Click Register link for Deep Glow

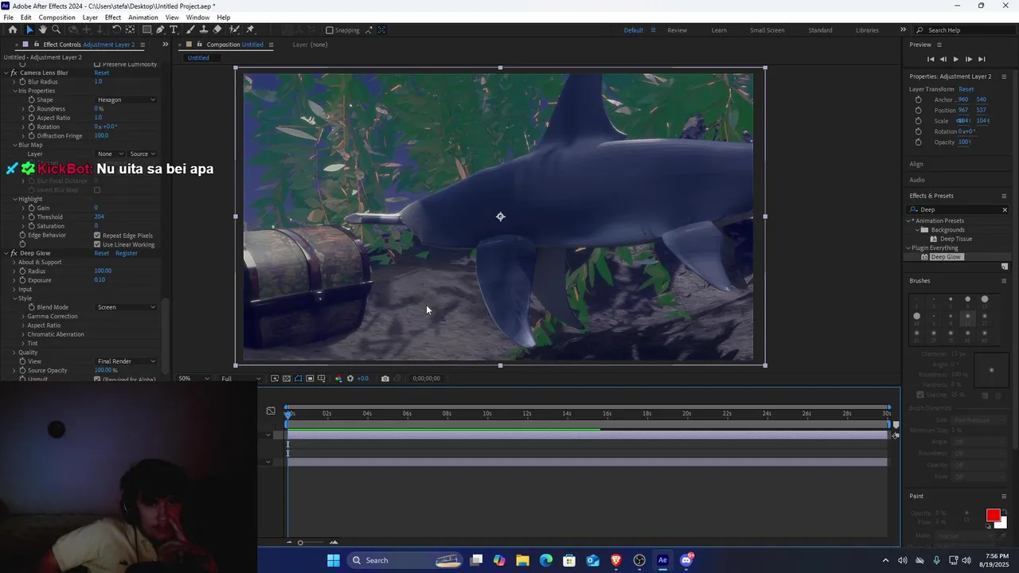127,253
